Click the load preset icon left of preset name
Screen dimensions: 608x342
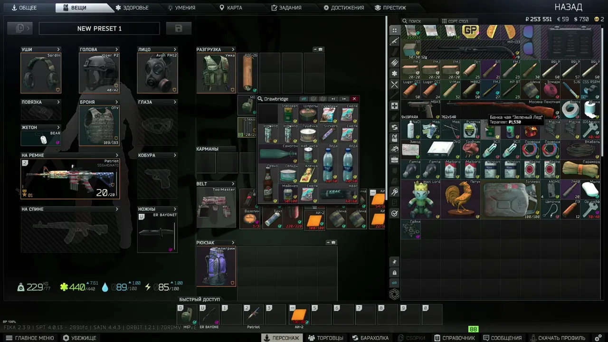coord(20,28)
